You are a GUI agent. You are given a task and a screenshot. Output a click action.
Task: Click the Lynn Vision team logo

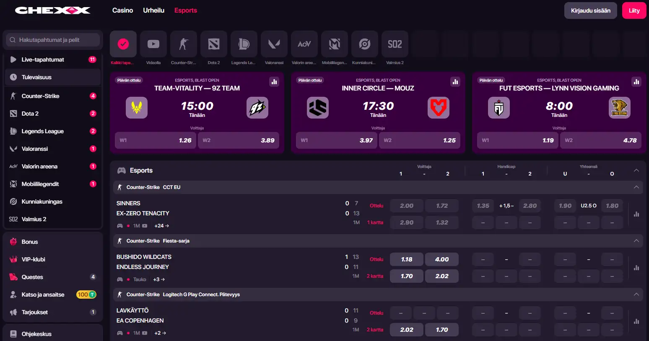tap(620, 108)
